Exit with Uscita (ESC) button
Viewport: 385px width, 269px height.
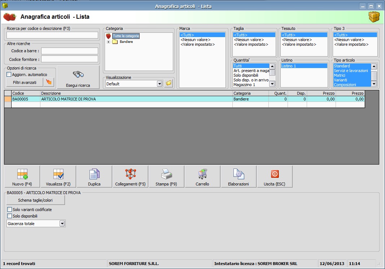[x=275, y=177]
